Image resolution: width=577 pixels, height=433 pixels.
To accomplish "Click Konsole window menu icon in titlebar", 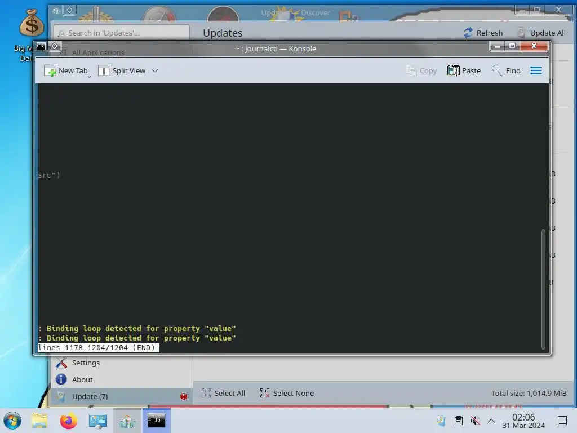I will pos(41,46).
